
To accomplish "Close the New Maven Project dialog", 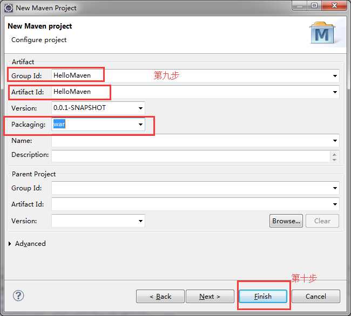I will click(x=334, y=5).
